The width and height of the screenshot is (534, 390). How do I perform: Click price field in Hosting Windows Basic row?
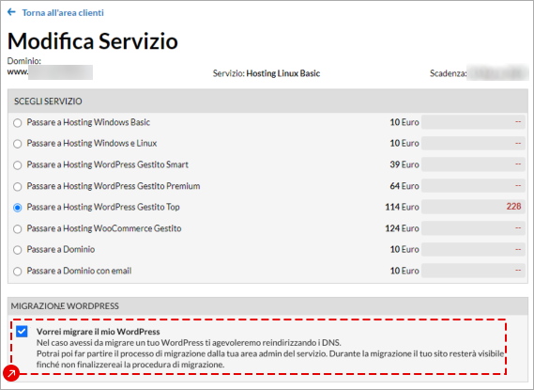(473, 122)
